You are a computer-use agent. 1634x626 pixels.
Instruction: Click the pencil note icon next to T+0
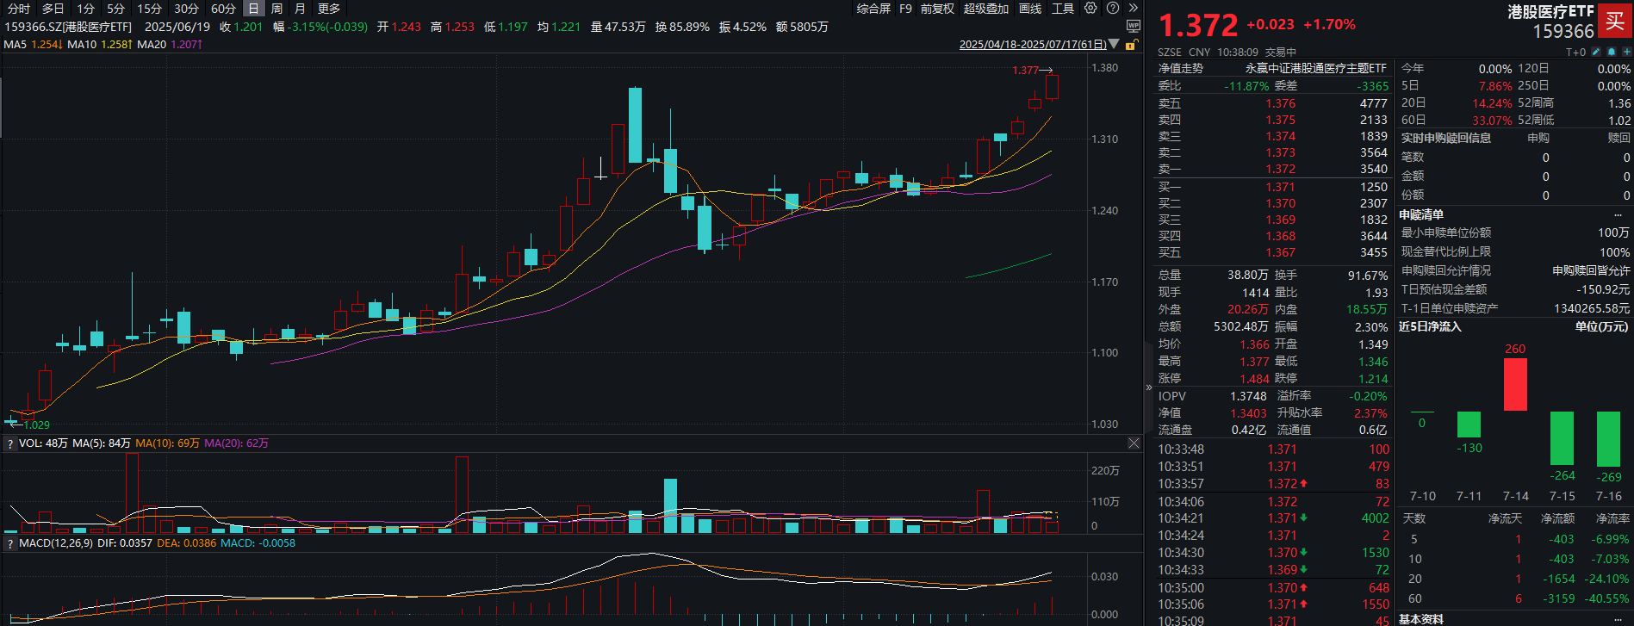[1596, 52]
